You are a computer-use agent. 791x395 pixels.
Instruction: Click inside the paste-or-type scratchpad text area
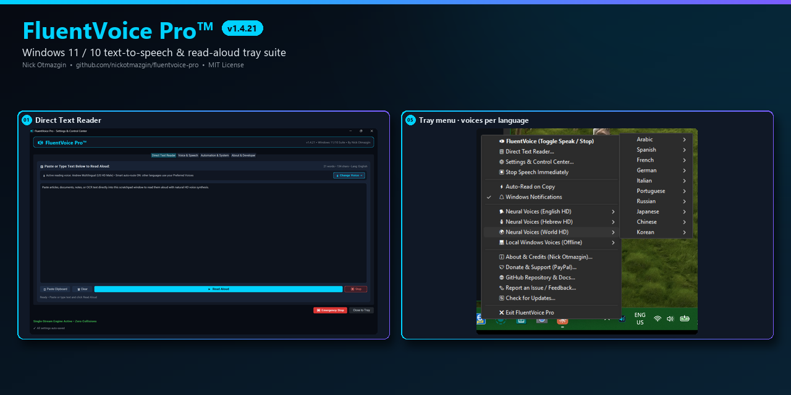(203, 233)
